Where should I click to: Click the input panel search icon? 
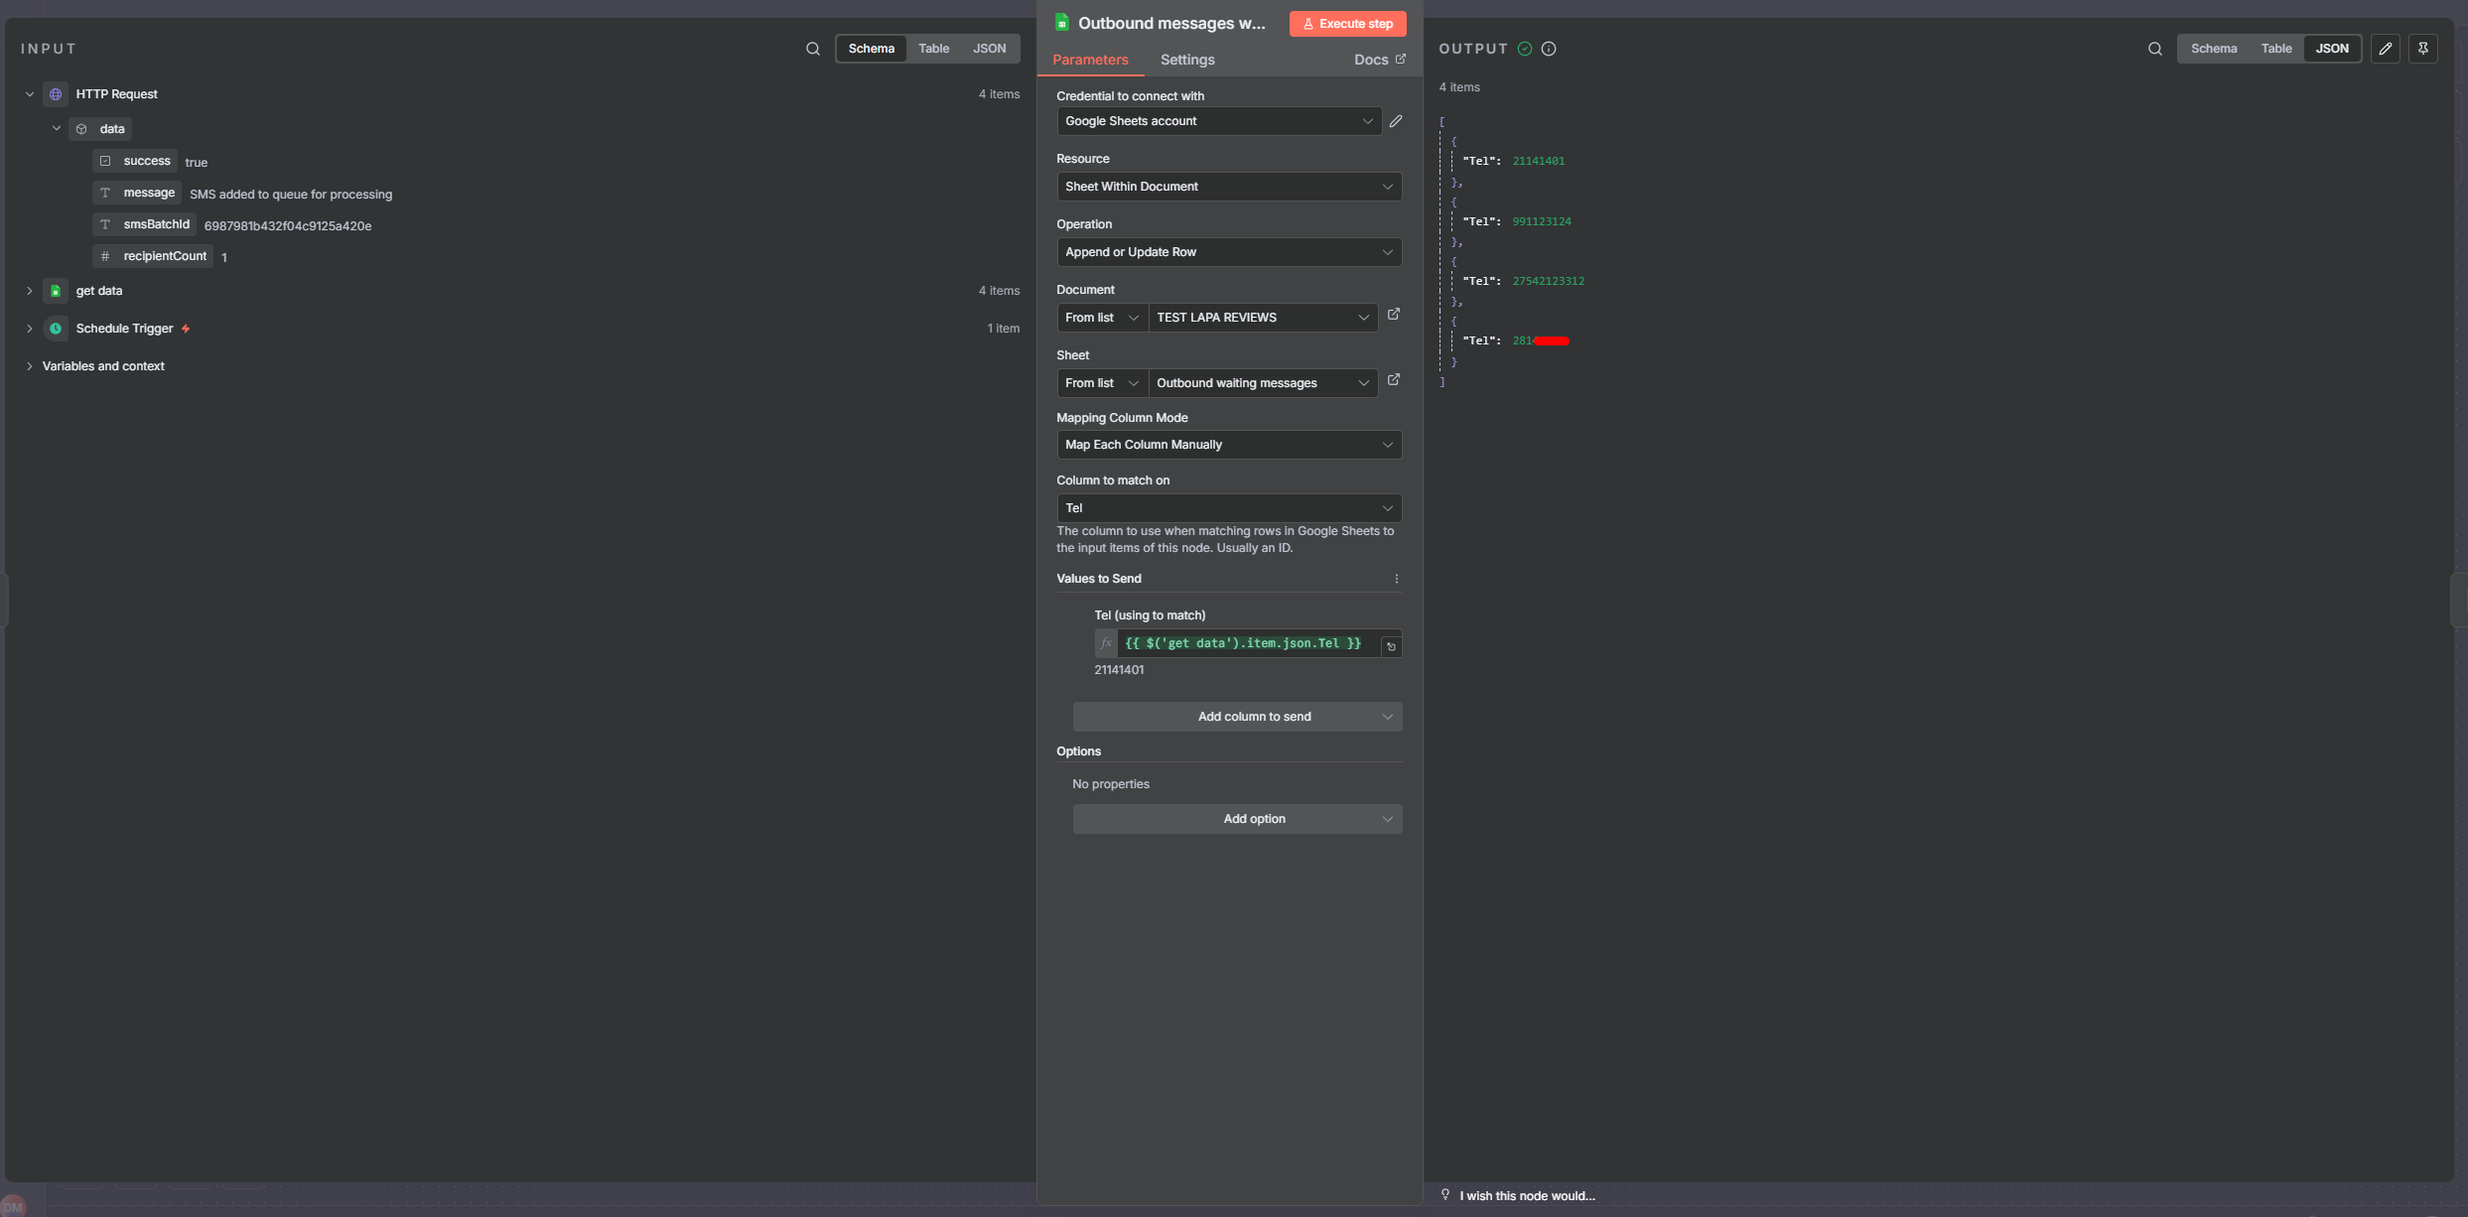pyautogui.click(x=812, y=49)
